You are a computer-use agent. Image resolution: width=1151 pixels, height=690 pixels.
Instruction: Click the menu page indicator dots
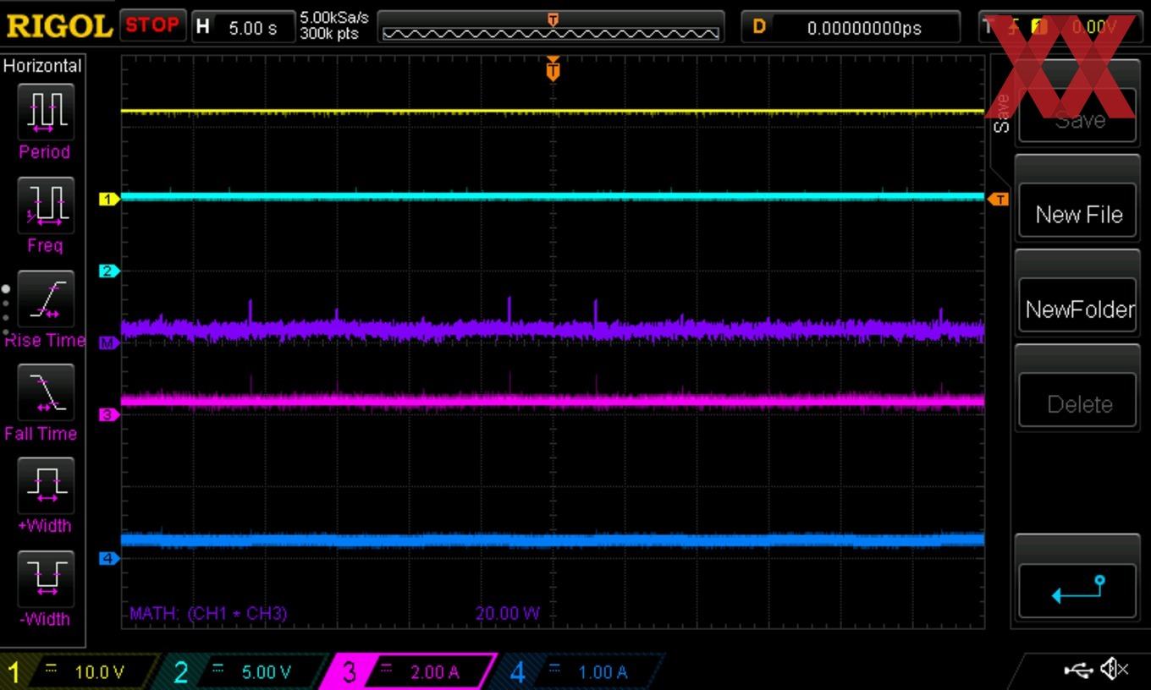pos(6,310)
